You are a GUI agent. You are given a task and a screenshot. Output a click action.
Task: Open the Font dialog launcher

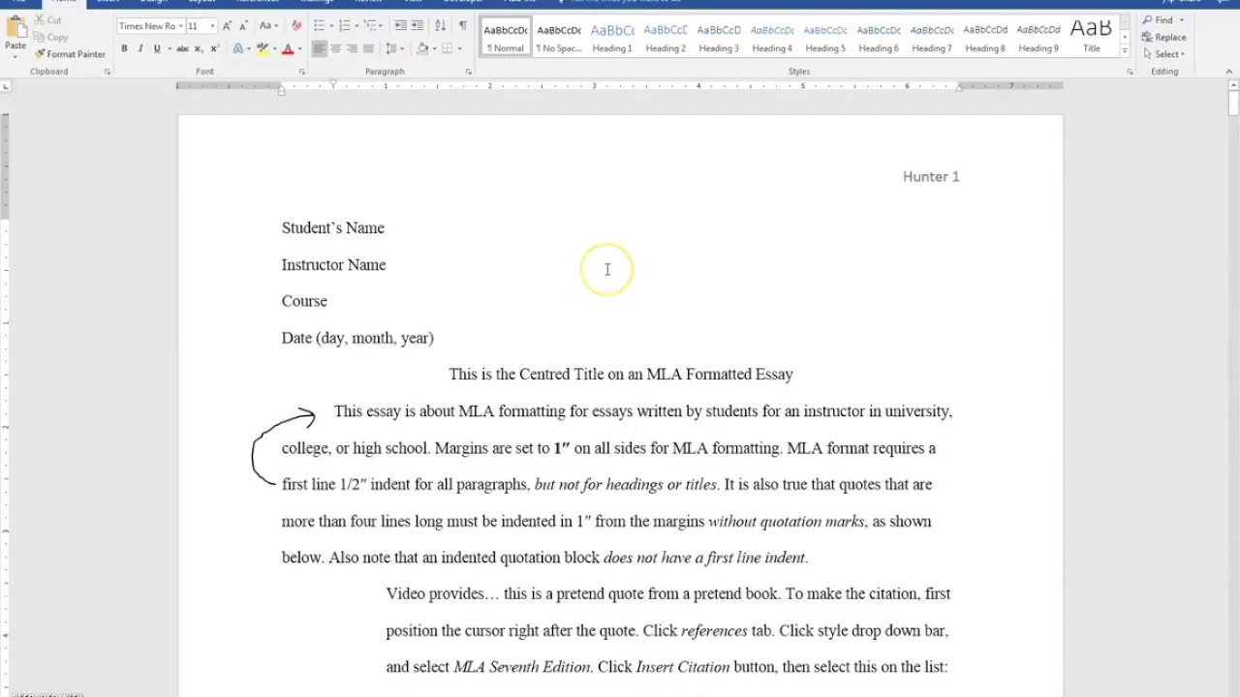tap(302, 72)
